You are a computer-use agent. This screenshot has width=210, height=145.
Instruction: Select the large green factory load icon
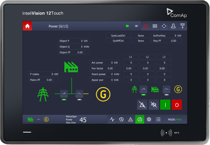pos(71,67)
